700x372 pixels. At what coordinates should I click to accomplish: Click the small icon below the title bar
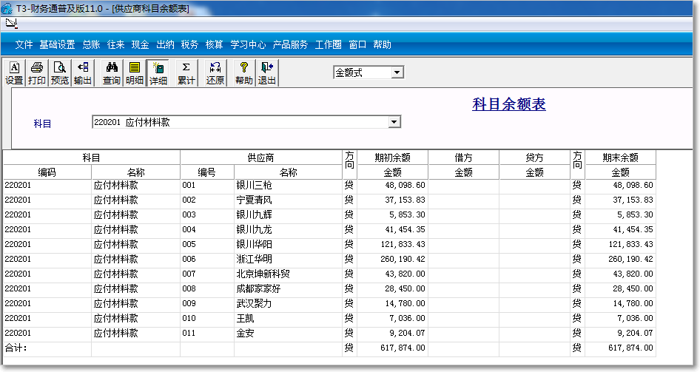[11, 23]
